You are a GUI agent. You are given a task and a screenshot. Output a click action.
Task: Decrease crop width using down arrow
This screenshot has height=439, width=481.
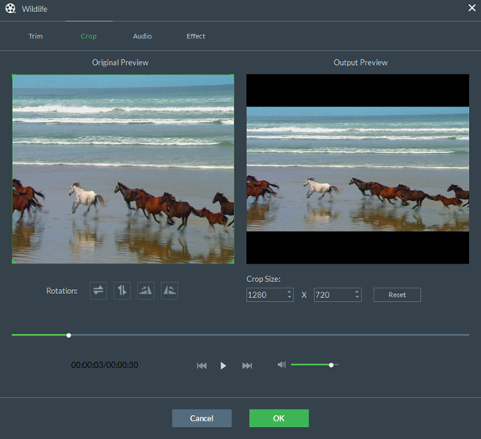click(289, 297)
